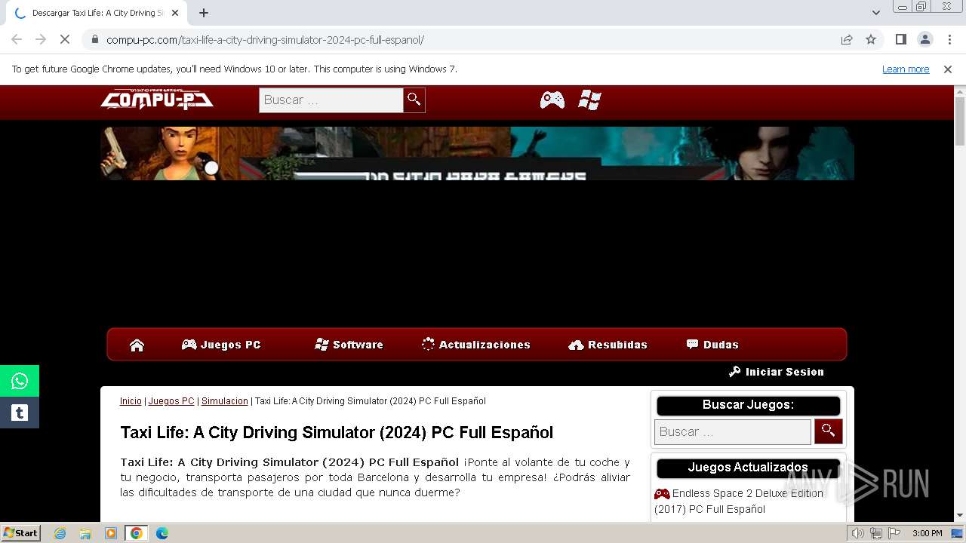This screenshot has height=543, width=966.
Task: Dismiss the Chrome update notification bar
Action: [948, 69]
